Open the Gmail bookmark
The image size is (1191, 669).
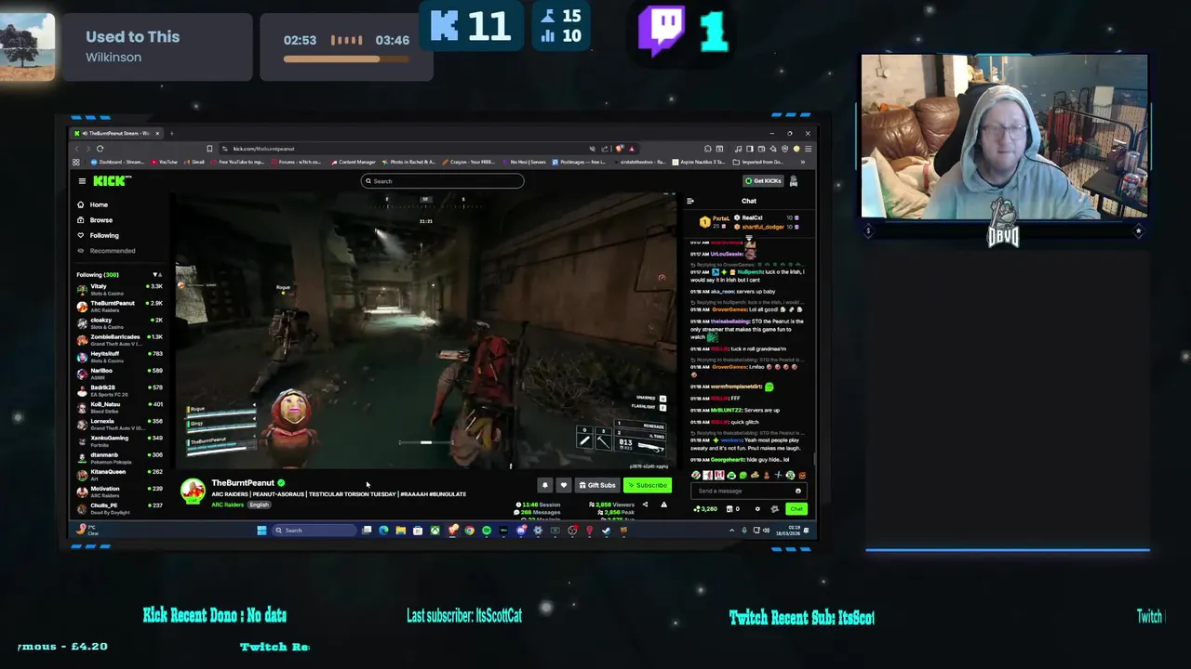(194, 162)
